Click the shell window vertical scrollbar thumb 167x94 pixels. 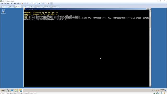[150, 22]
